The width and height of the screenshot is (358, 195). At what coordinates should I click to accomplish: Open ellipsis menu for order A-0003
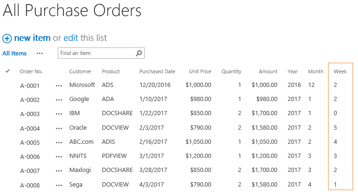point(59,114)
